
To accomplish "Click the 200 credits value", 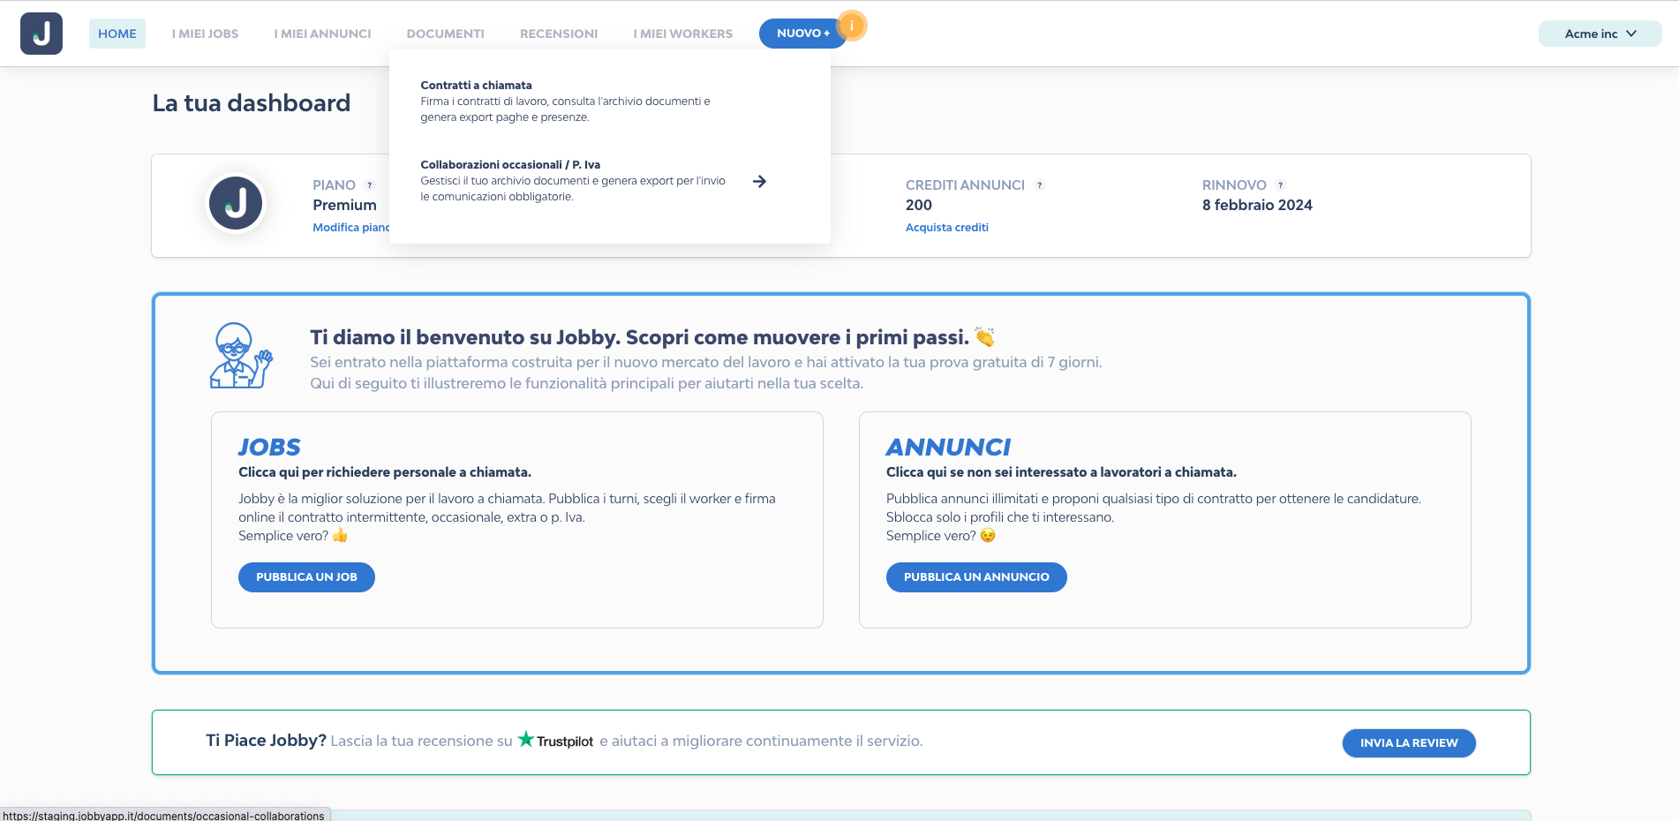I will pyautogui.click(x=919, y=205).
